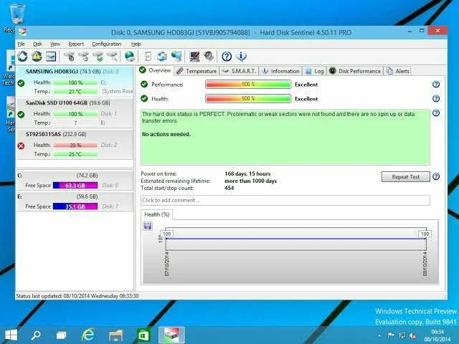Screen dimensions: 459x344
Task: Click the help icon next to Repeat Test
Action: pos(436,177)
